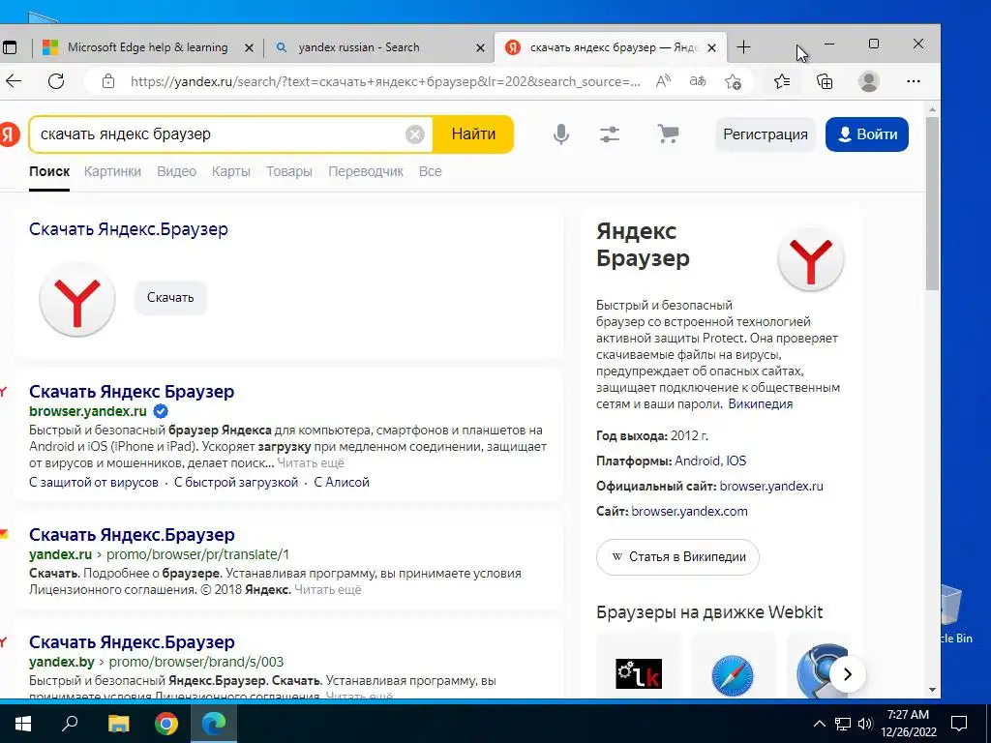Open result titled under yandex.ru promo/browser/pr/translate
The image size is (991, 743).
[132, 534]
